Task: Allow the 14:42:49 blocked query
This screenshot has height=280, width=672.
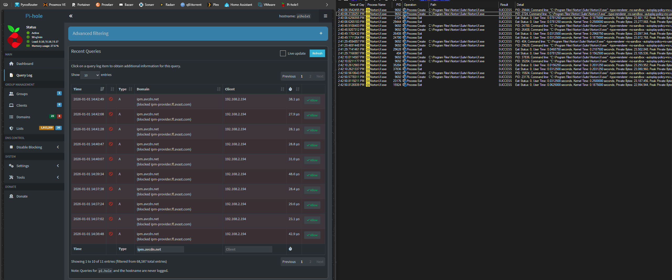Action: (x=312, y=100)
